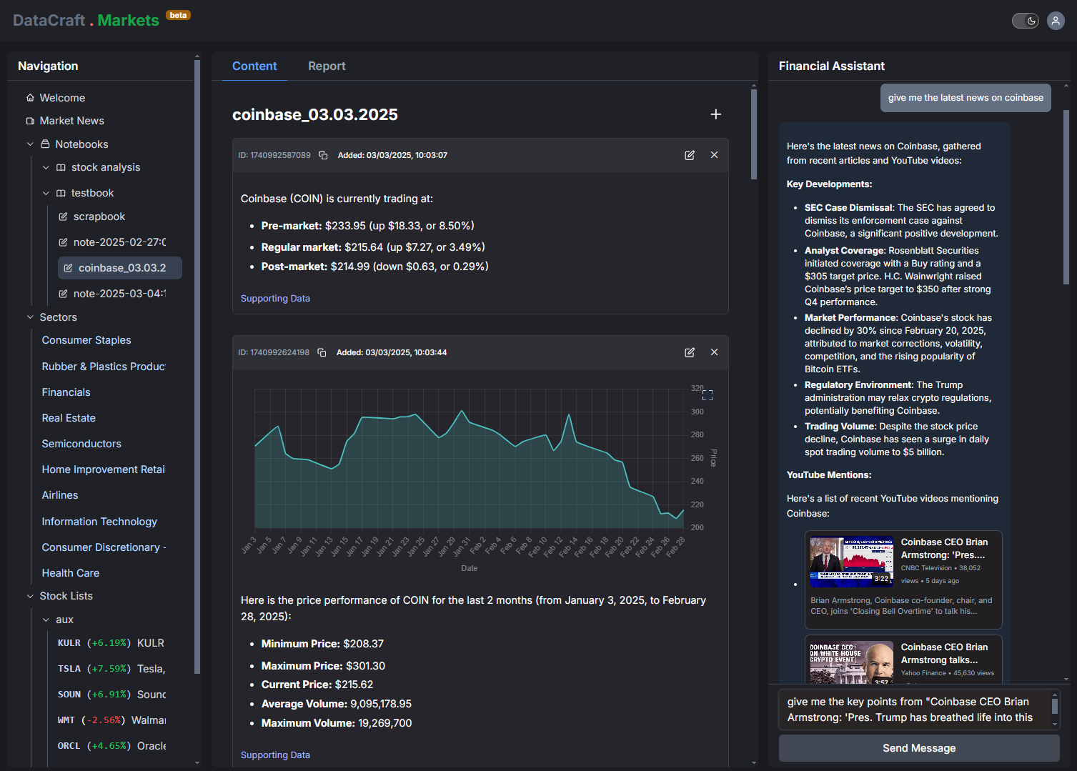Click the Send Message button
Image resolution: width=1077 pixels, height=771 pixels.
pos(919,748)
